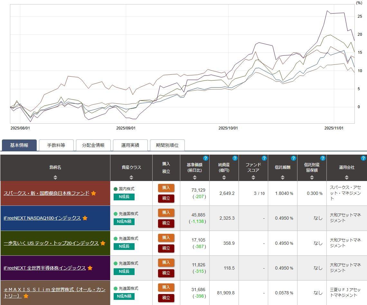Toggle star beside iFreeNEXT 全世界半導体株インデックス
Screen dimensions: 367x305
pos(90,268)
